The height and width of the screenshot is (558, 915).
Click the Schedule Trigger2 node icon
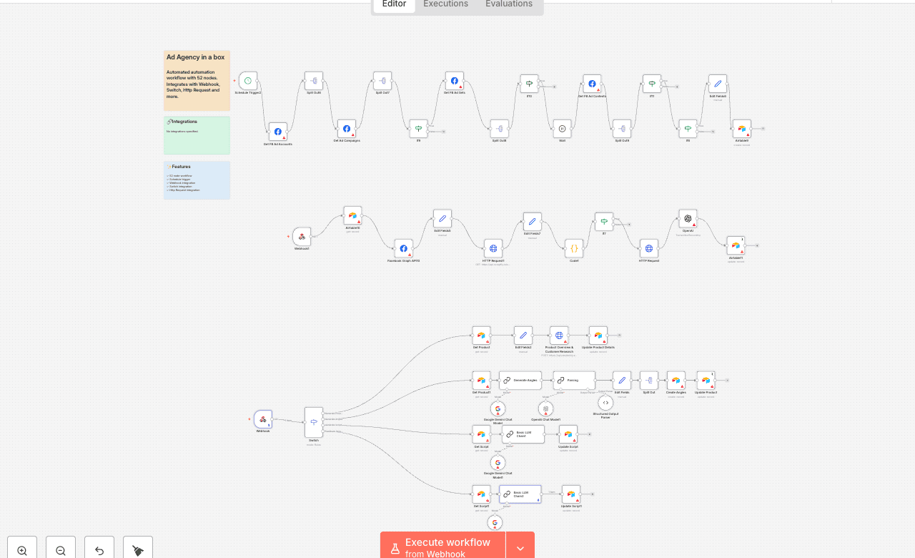tap(248, 81)
